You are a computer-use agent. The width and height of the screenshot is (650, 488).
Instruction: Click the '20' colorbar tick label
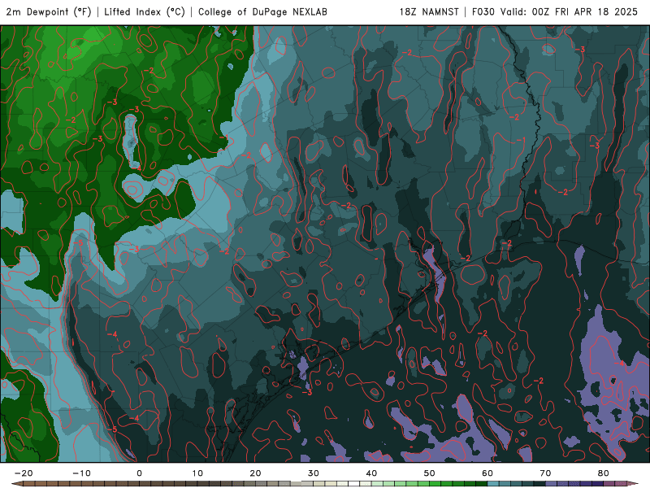[255, 473]
